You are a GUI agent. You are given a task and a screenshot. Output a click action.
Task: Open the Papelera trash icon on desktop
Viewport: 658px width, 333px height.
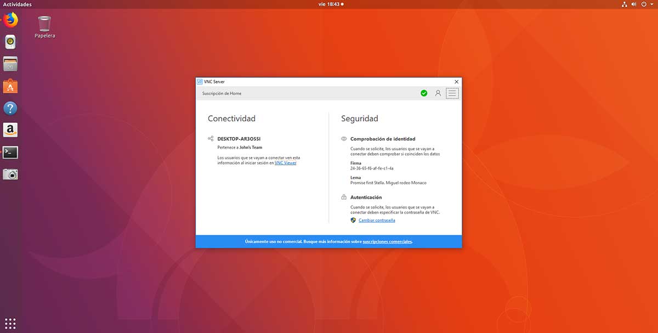[x=44, y=27]
